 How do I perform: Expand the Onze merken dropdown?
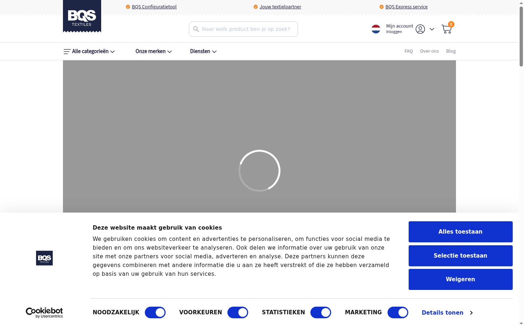point(154,52)
